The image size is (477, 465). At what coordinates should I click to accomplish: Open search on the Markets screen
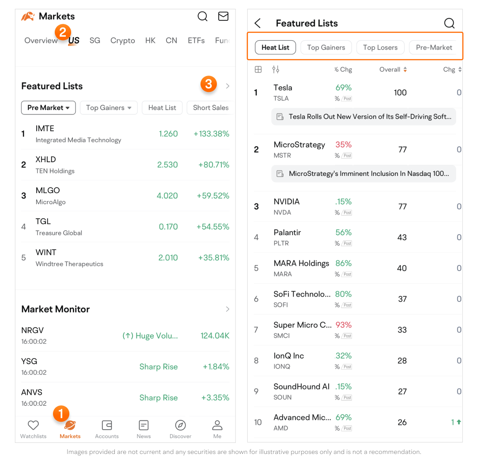[x=202, y=16]
